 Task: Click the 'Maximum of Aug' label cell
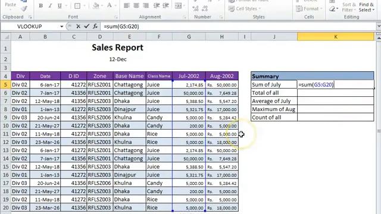[274, 109]
